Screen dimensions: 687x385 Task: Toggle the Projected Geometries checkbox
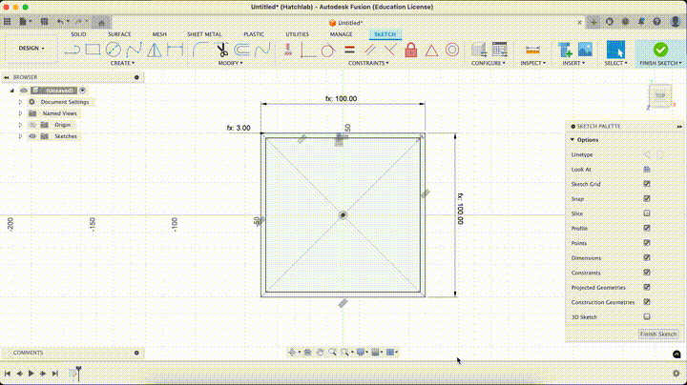[x=647, y=287]
